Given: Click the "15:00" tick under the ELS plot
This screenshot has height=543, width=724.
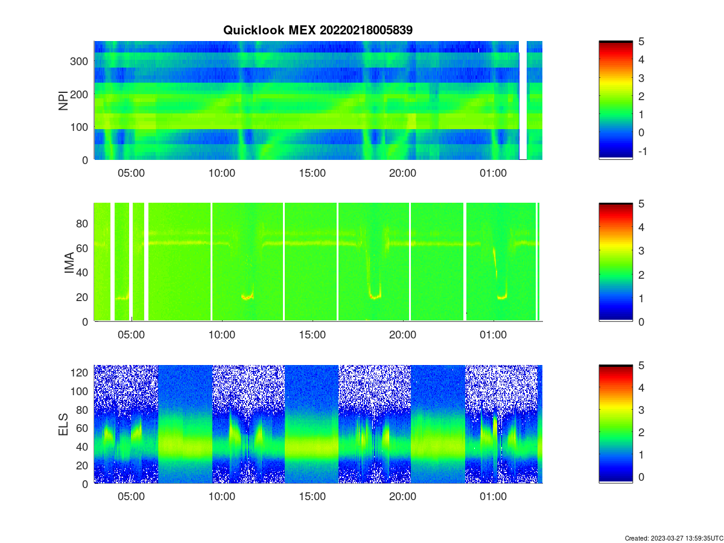Looking at the screenshot, I should [313, 497].
